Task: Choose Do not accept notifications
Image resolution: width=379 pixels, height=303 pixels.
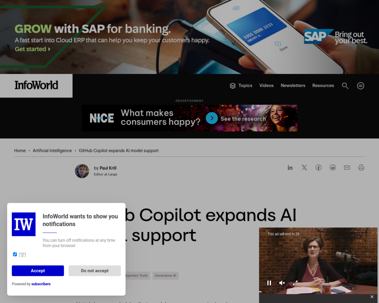Action: [x=95, y=270]
